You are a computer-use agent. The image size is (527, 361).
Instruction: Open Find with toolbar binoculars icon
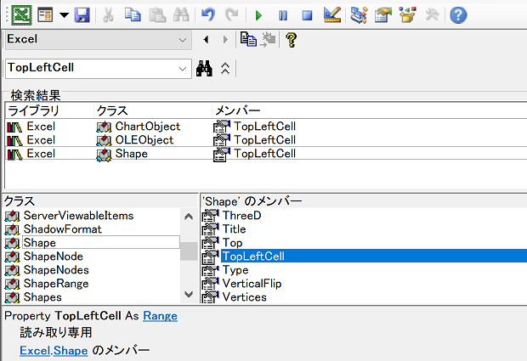[181, 15]
